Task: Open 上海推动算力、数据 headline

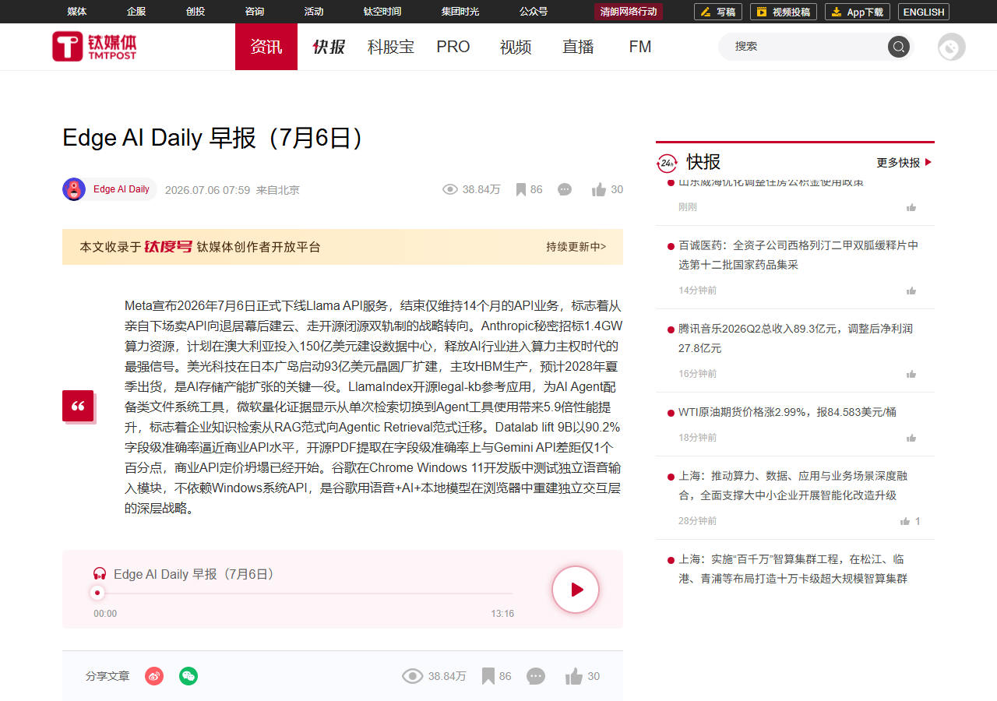Action: coord(793,485)
